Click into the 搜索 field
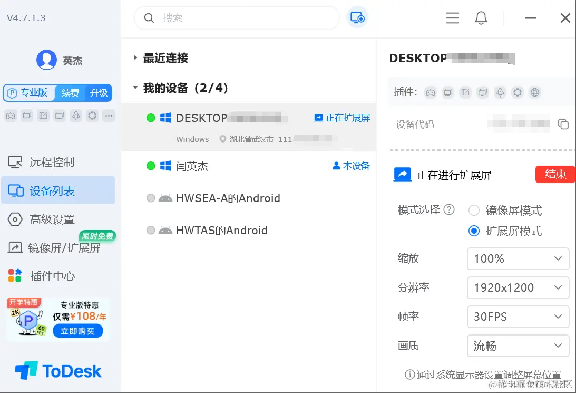Viewport: 576px width, 393px height. (237, 17)
